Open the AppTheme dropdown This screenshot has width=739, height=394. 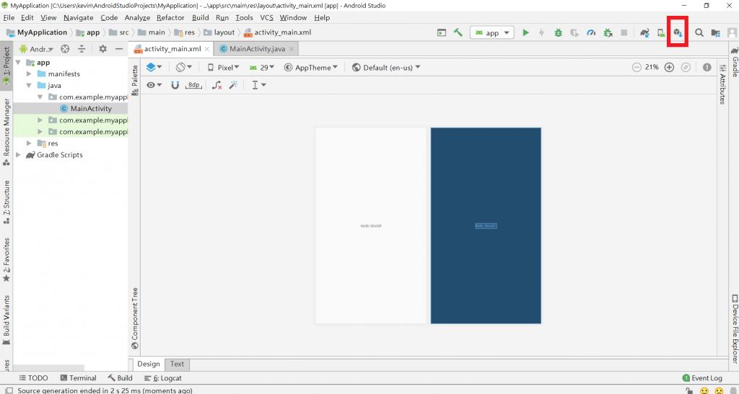(311, 67)
